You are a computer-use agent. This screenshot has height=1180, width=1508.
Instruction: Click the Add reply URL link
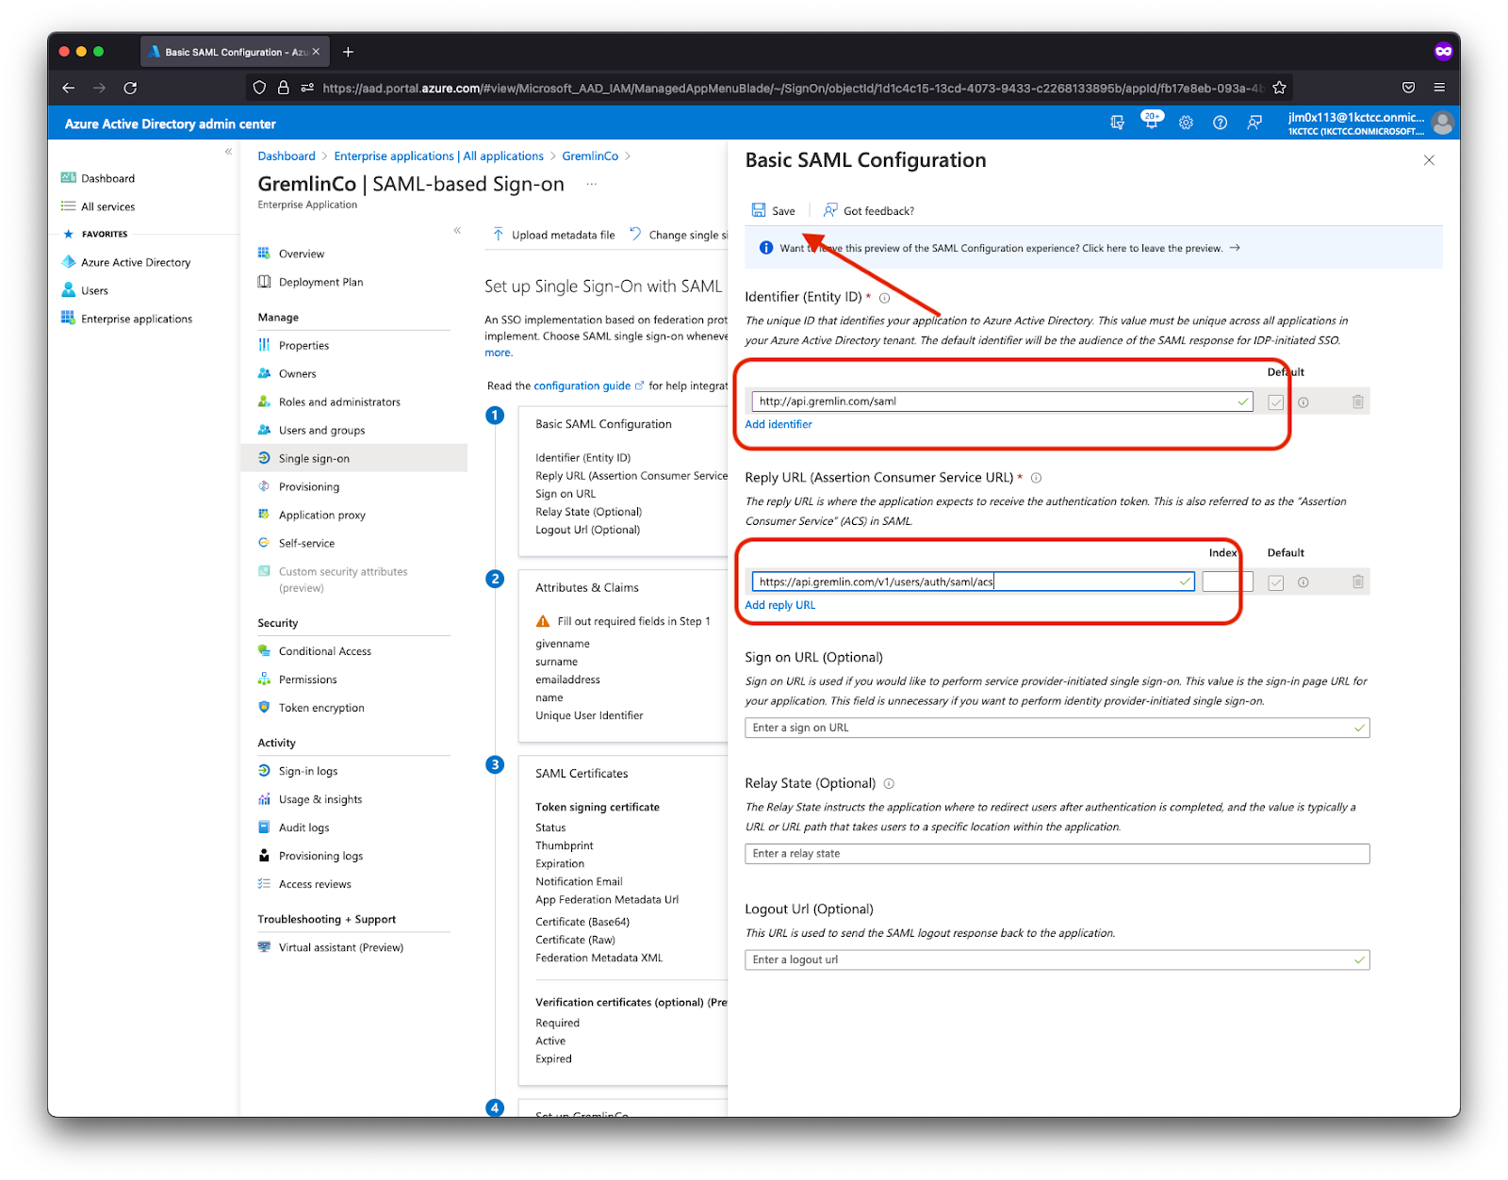(x=779, y=605)
